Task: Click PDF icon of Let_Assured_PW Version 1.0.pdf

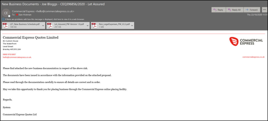Action: [x=50, y=25]
